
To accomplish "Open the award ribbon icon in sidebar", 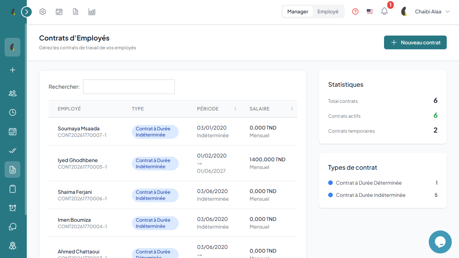I will [x=13, y=246].
